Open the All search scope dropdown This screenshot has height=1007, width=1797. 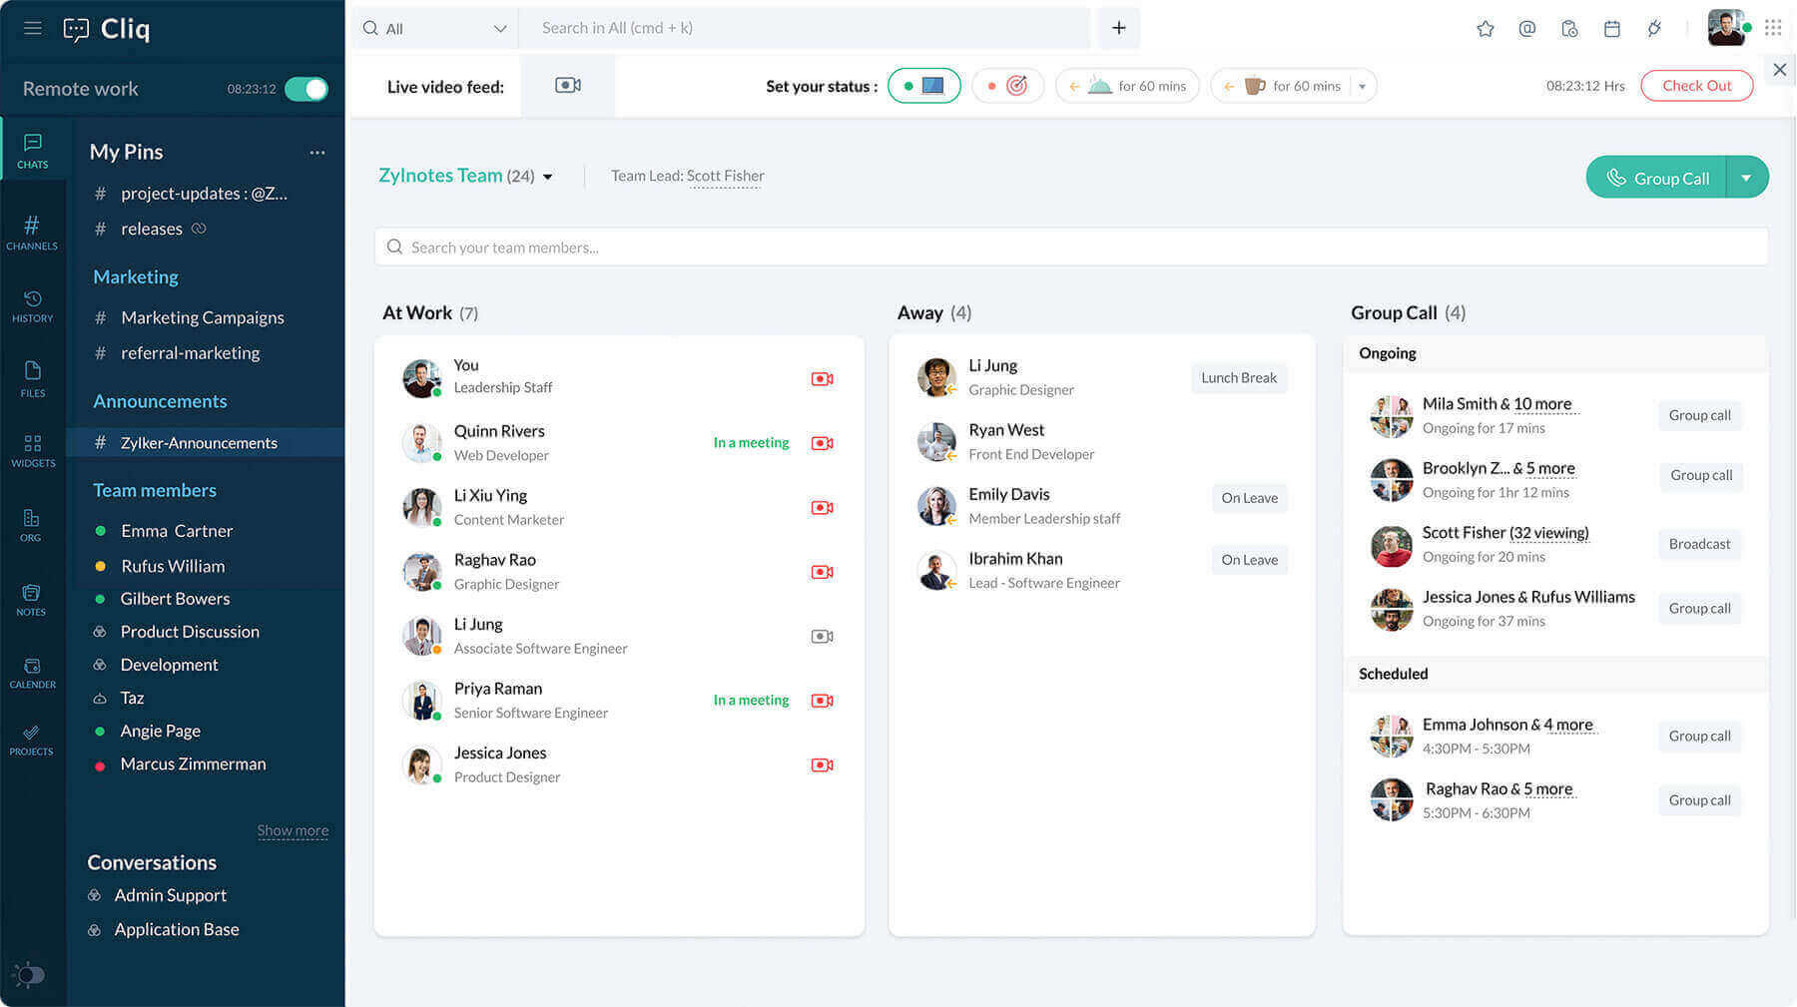tap(435, 28)
